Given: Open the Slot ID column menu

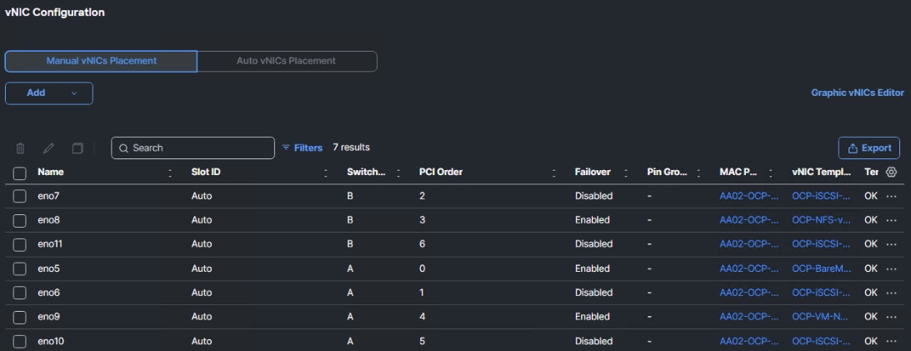Looking at the screenshot, I should coord(326,173).
